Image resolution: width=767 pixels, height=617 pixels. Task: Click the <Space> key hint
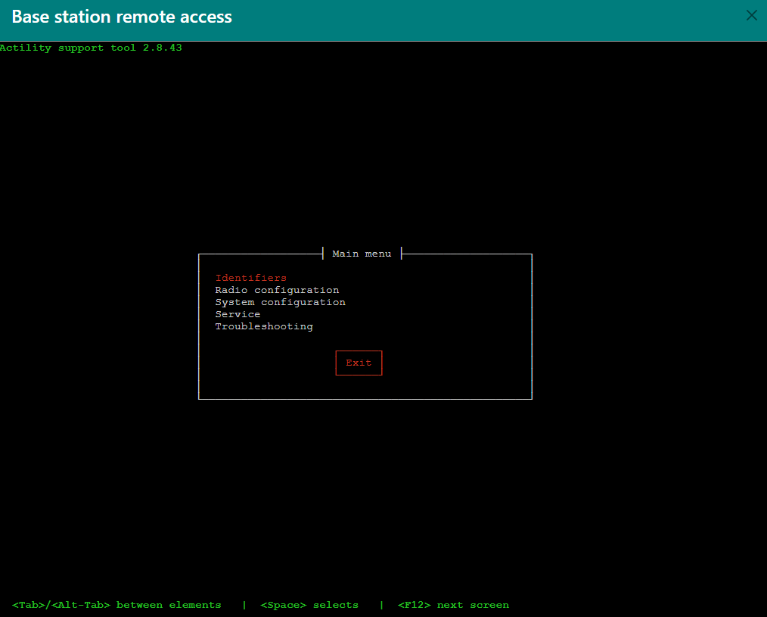click(x=283, y=605)
